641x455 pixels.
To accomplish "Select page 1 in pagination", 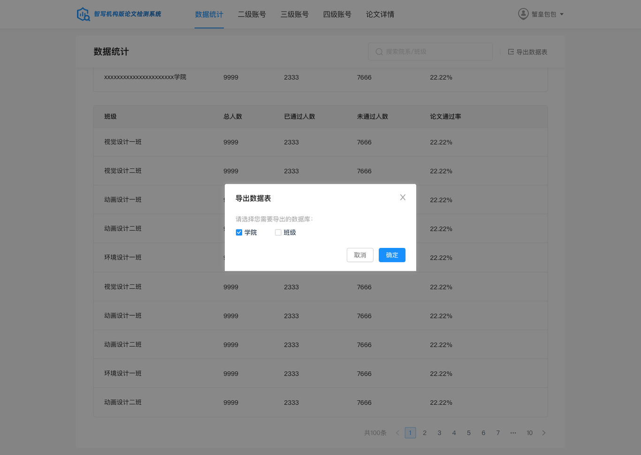I will pyautogui.click(x=410, y=433).
